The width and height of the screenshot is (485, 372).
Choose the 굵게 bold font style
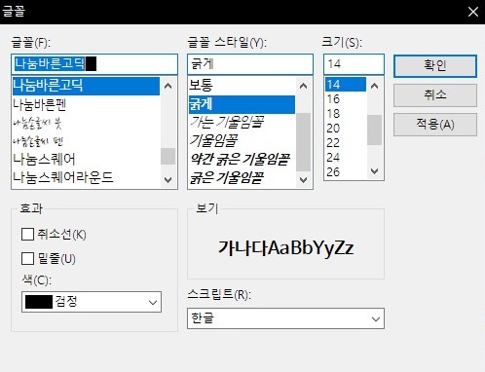(242, 104)
